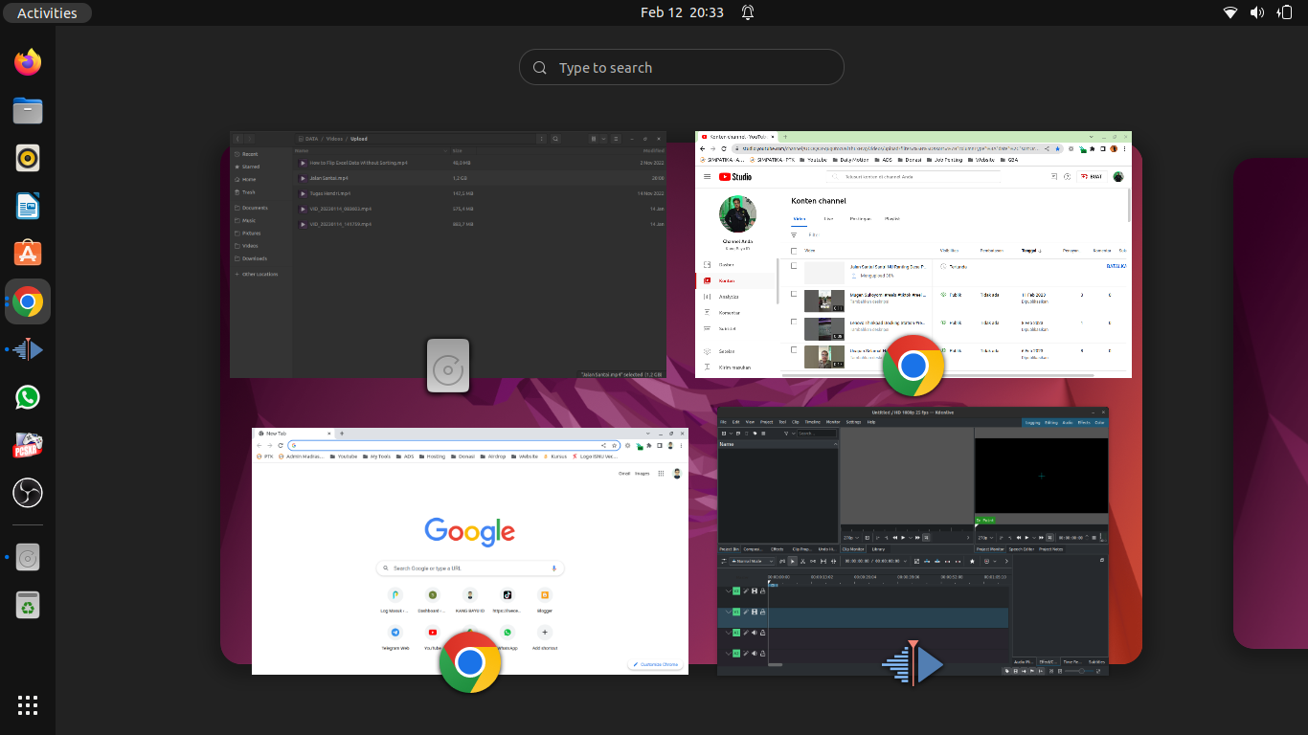The height and width of the screenshot is (735, 1308).
Task: Open the Files manager dock icon
Action: click(x=28, y=111)
